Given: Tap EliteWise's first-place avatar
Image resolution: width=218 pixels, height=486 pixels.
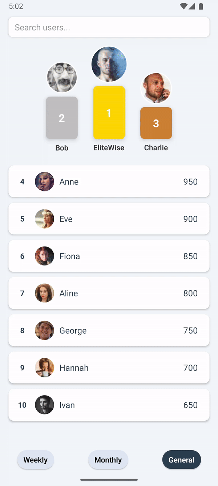Looking at the screenshot, I should tap(109, 64).
